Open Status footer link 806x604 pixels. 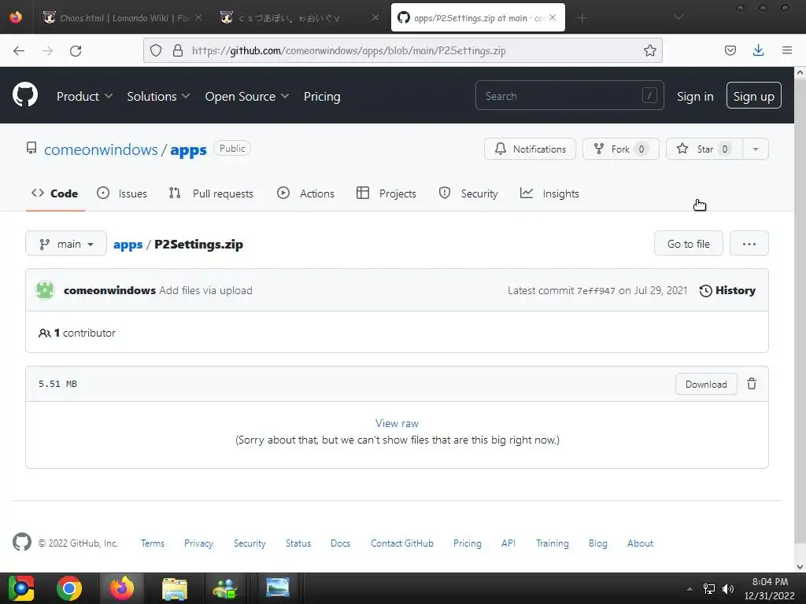click(298, 543)
